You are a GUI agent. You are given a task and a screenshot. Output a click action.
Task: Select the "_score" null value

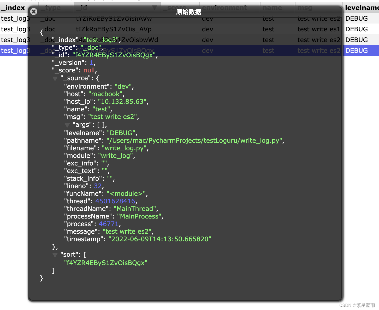pyautogui.click(x=89, y=70)
